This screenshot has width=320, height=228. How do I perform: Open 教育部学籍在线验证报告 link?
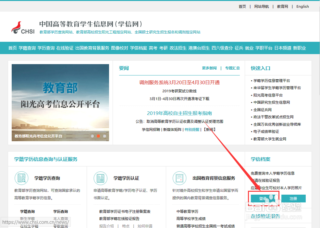tap(119, 219)
